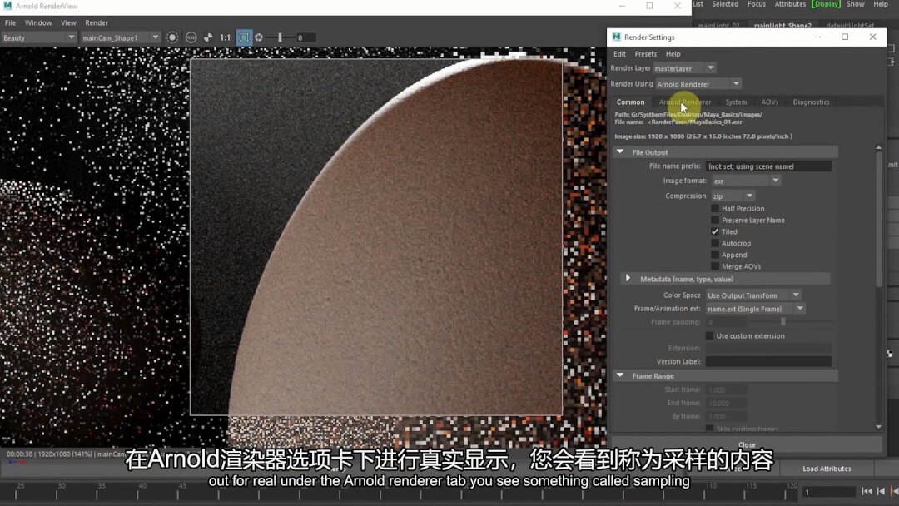
Task: Click Load Attributes button
Action: (x=827, y=469)
